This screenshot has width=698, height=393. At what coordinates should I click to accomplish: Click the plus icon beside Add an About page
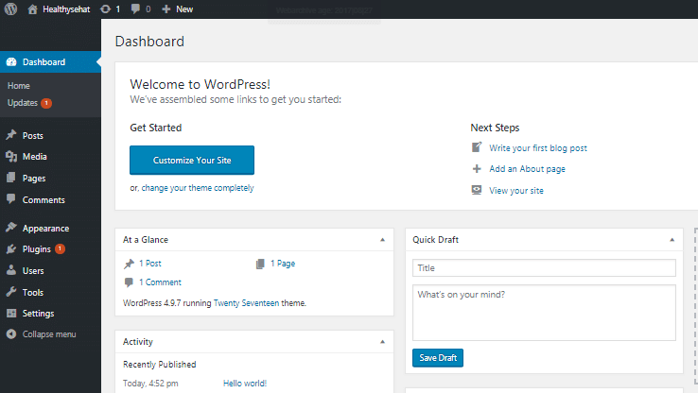coord(477,169)
